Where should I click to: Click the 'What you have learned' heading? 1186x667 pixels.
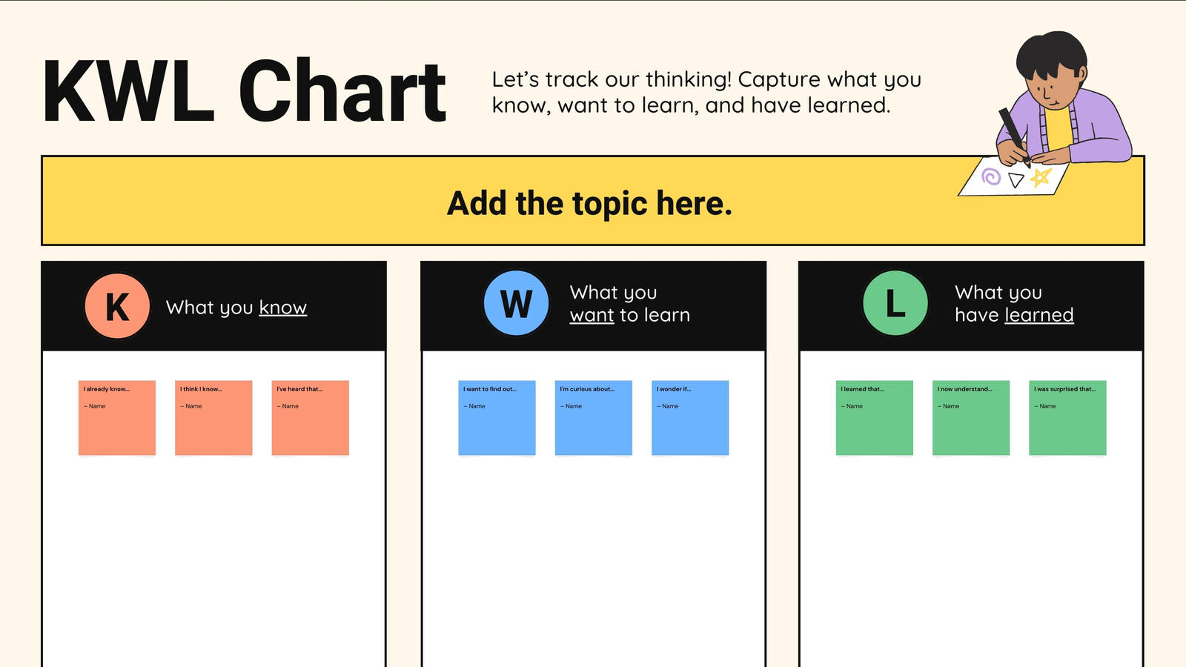pos(1014,303)
